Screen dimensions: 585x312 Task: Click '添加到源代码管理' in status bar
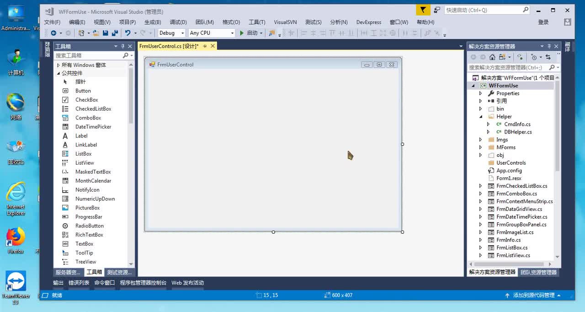click(534, 295)
